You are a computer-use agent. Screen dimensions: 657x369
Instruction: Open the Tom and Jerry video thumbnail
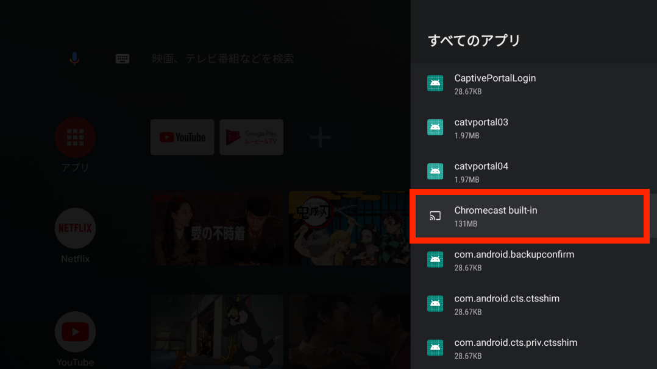pyautogui.click(x=217, y=332)
